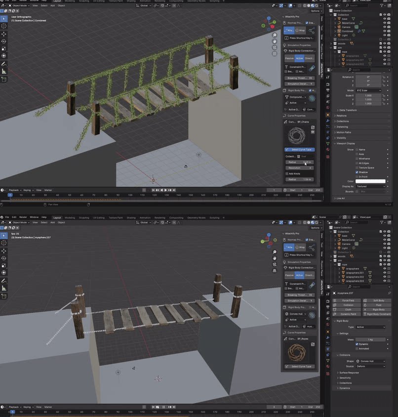The height and width of the screenshot is (417, 398).
Task: Expand Delta Transform section
Action: pyautogui.click(x=348, y=110)
